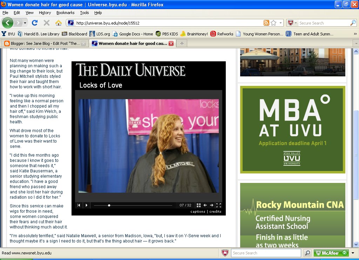Show slideshow thumbnails grid icon

point(198,205)
